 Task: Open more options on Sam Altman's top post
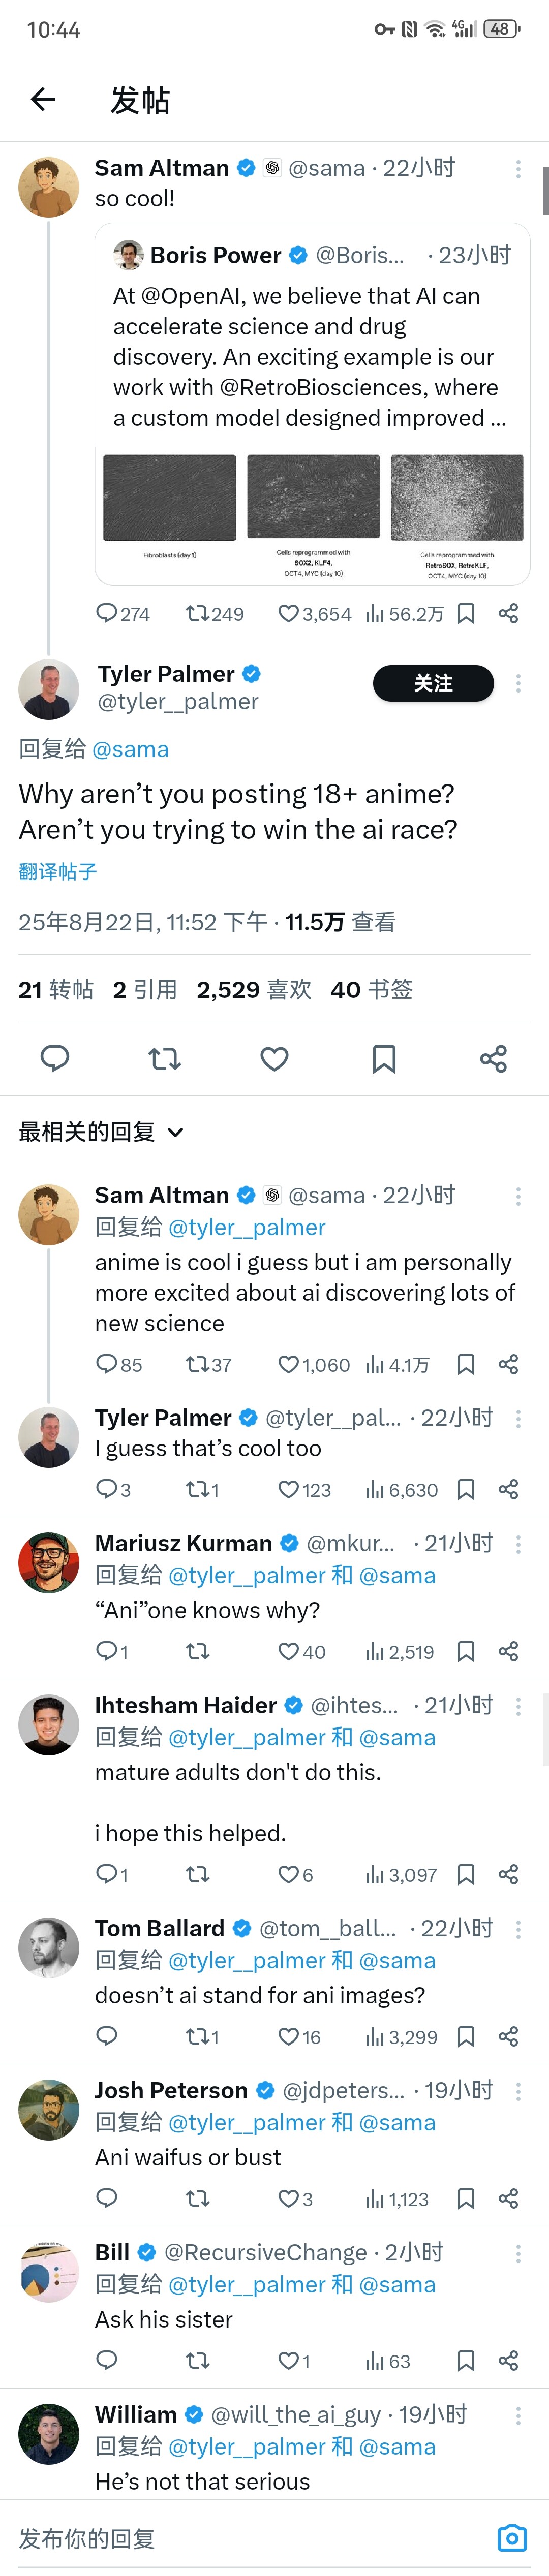pos(518,169)
